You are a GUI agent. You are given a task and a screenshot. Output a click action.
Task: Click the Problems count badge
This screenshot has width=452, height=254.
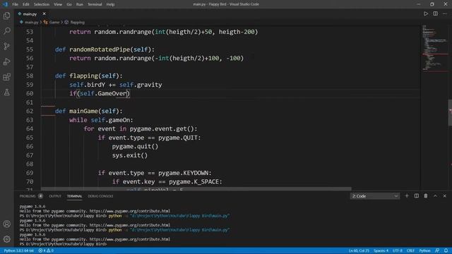41,196
